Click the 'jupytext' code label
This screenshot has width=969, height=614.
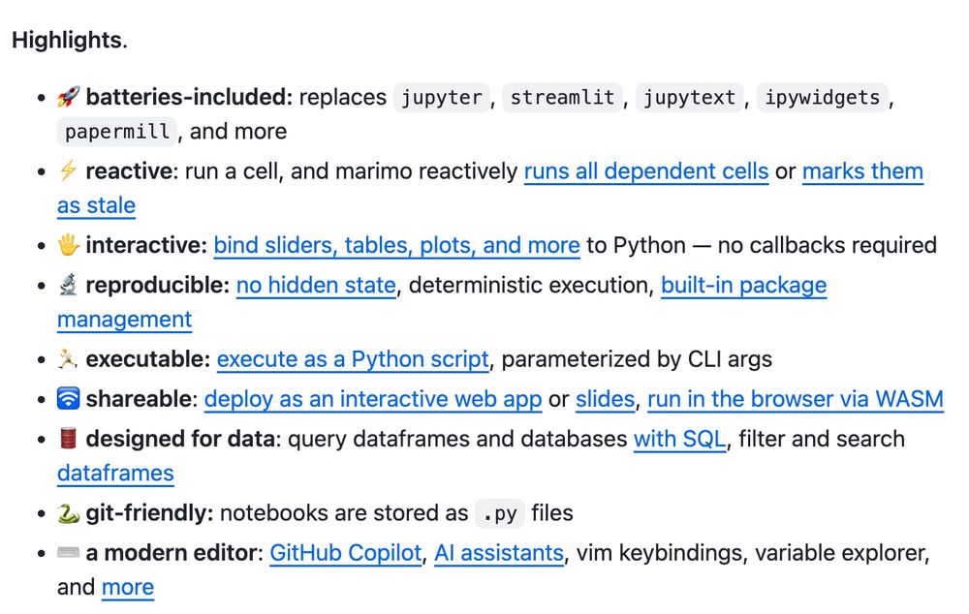coord(690,98)
